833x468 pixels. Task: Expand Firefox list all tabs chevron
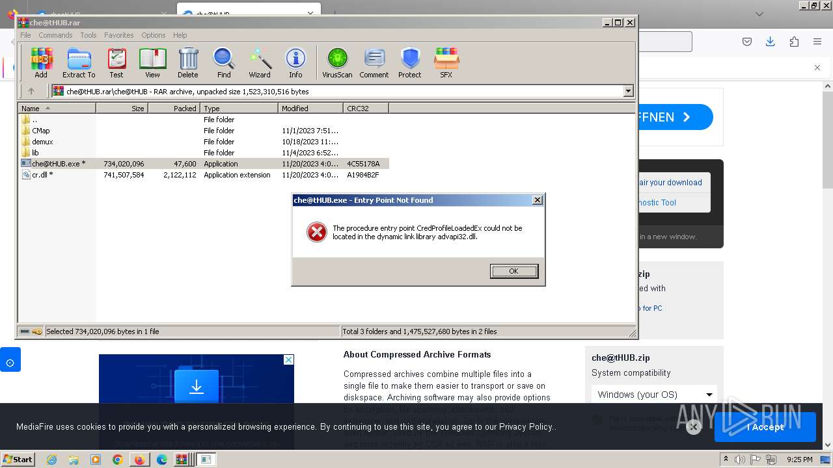pyautogui.click(x=759, y=14)
